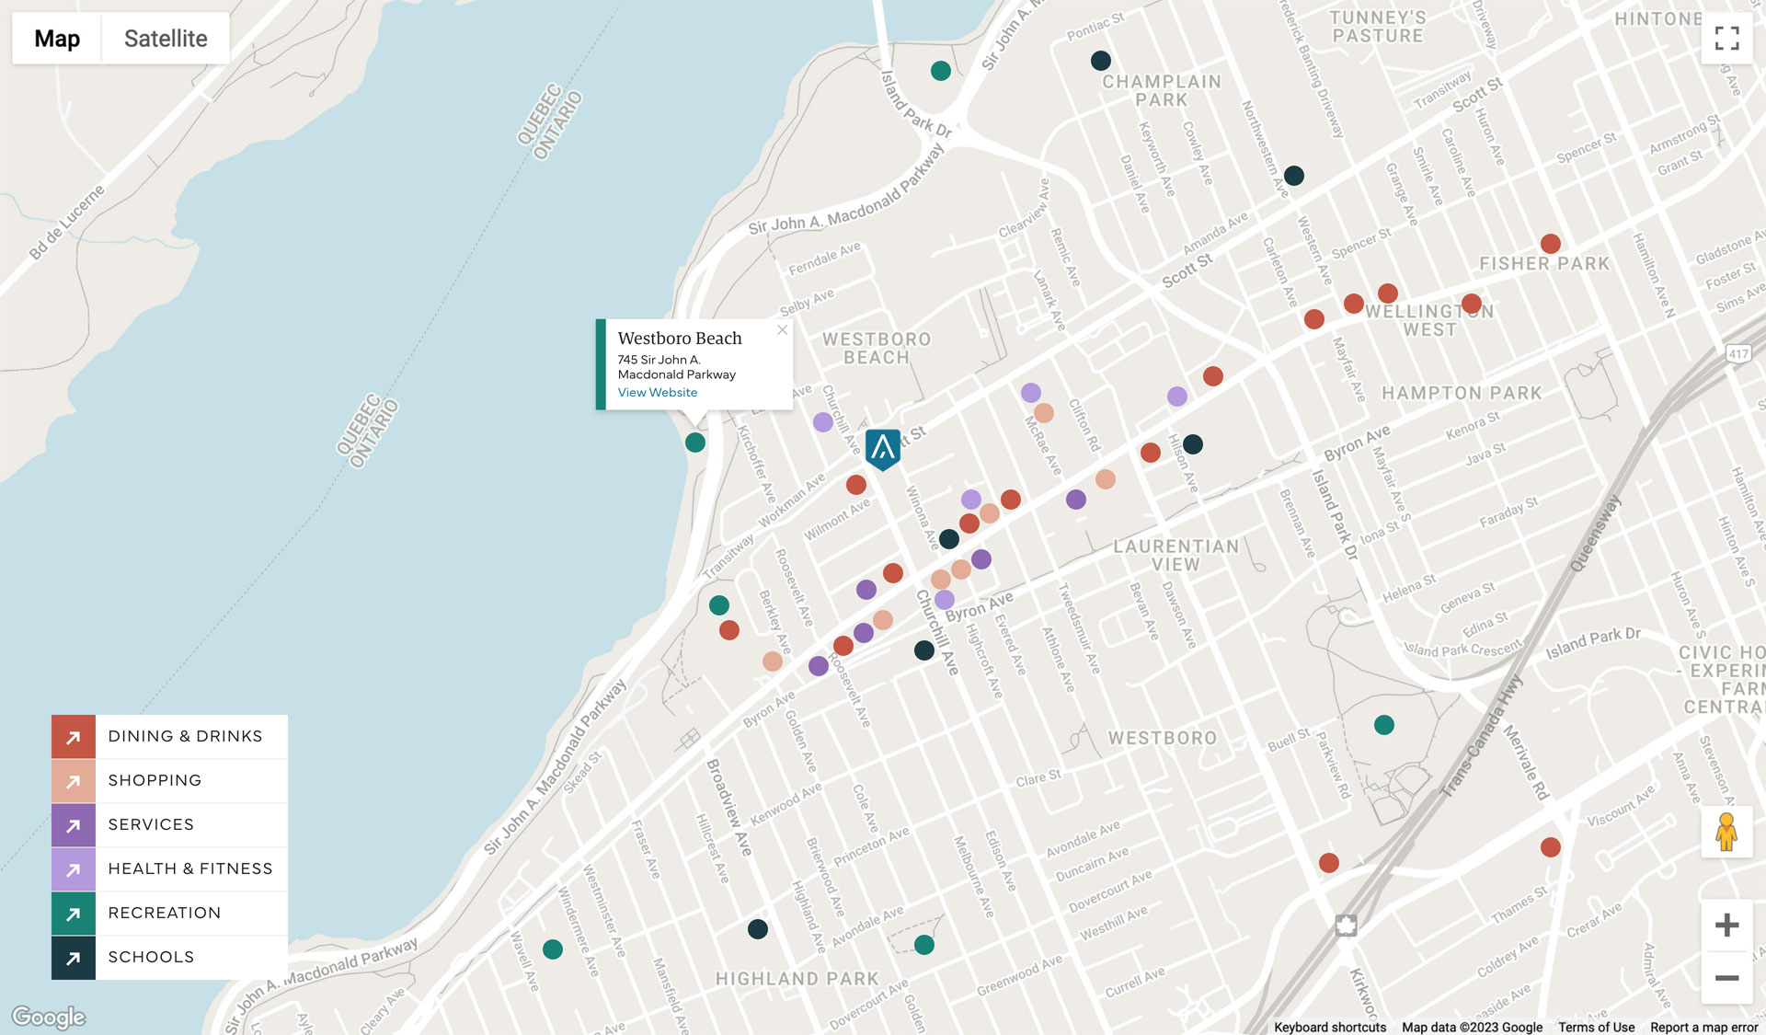Toggle the Services category filter
This screenshot has height=1035, width=1766.
click(x=151, y=825)
